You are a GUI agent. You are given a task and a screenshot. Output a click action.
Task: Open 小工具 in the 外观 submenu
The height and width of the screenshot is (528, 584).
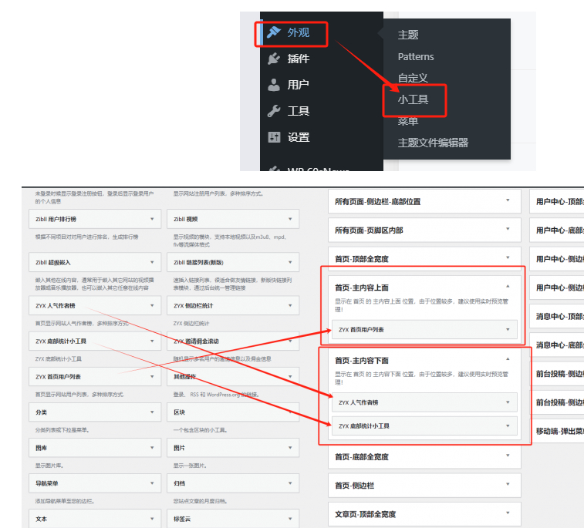413,99
